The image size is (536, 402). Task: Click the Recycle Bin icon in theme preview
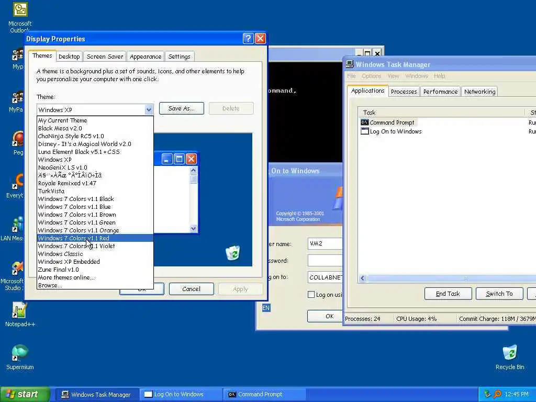coord(233,253)
